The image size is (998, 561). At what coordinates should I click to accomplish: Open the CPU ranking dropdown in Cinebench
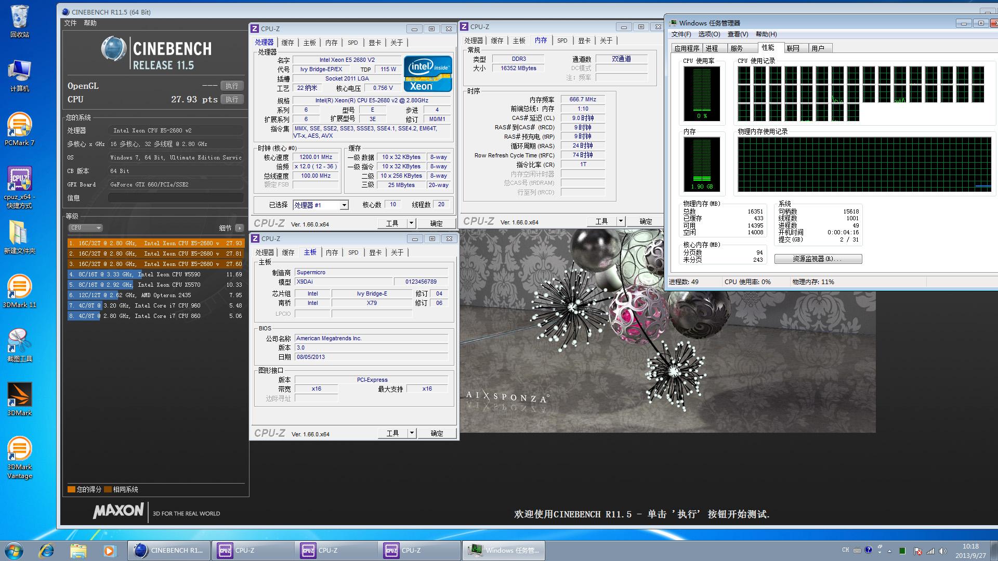pyautogui.click(x=85, y=228)
